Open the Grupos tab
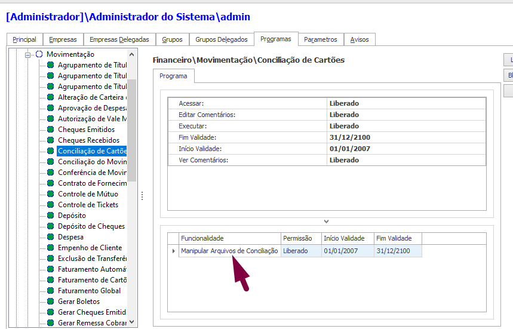The image size is (513, 329). [x=172, y=39]
